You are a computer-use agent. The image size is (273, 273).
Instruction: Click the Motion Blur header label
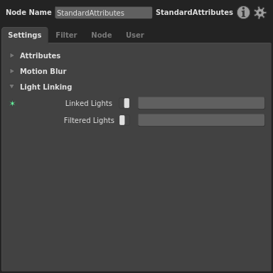click(x=43, y=71)
